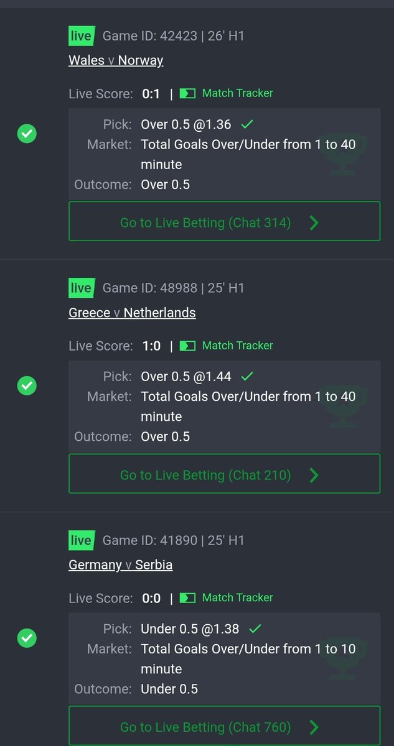Click the live badge on game 42423
The width and height of the screenshot is (394, 746).
coord(81,36)
